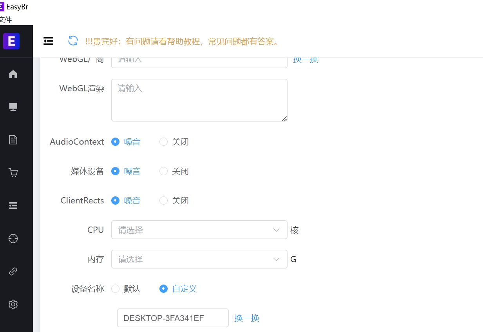
Task: Open the Home page icon
Action: click(13, 74)
